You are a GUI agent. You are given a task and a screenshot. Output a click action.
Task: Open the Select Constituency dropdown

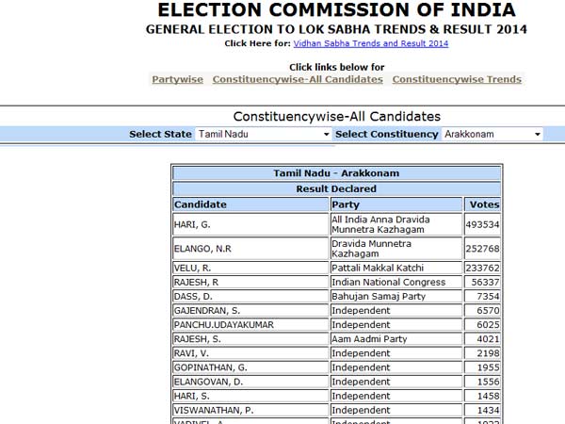pos(492,135)
